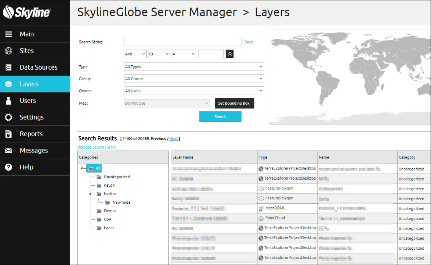431x265 pixels.
Task: Click the All category folder icon
Action: (91, 168)
